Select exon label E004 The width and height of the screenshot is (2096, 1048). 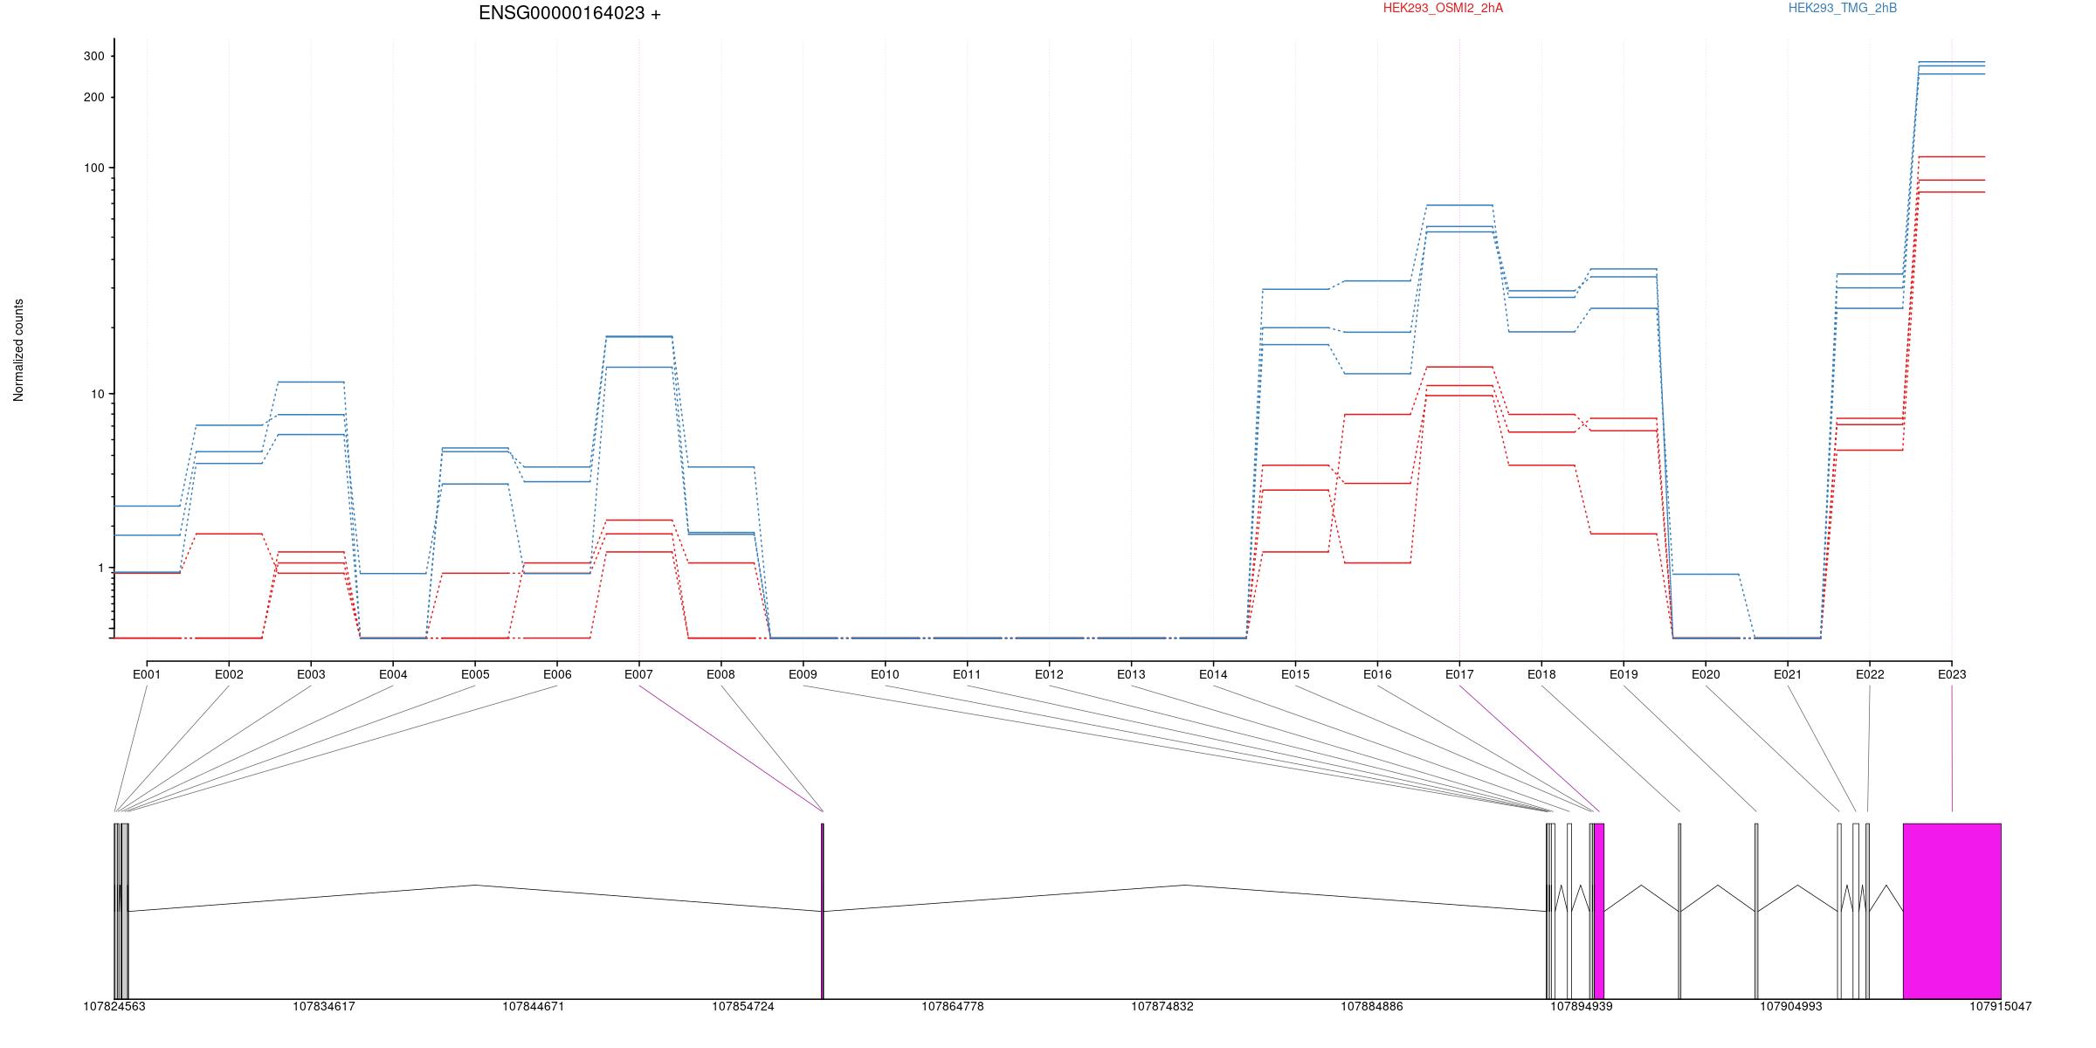point(393,674)
